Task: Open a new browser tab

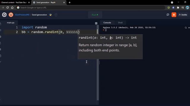Action: pos(69,2)
